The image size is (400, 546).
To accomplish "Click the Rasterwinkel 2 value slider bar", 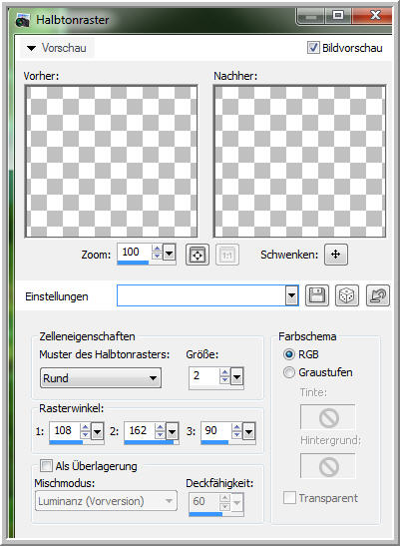I will click(x=149, y=442).
